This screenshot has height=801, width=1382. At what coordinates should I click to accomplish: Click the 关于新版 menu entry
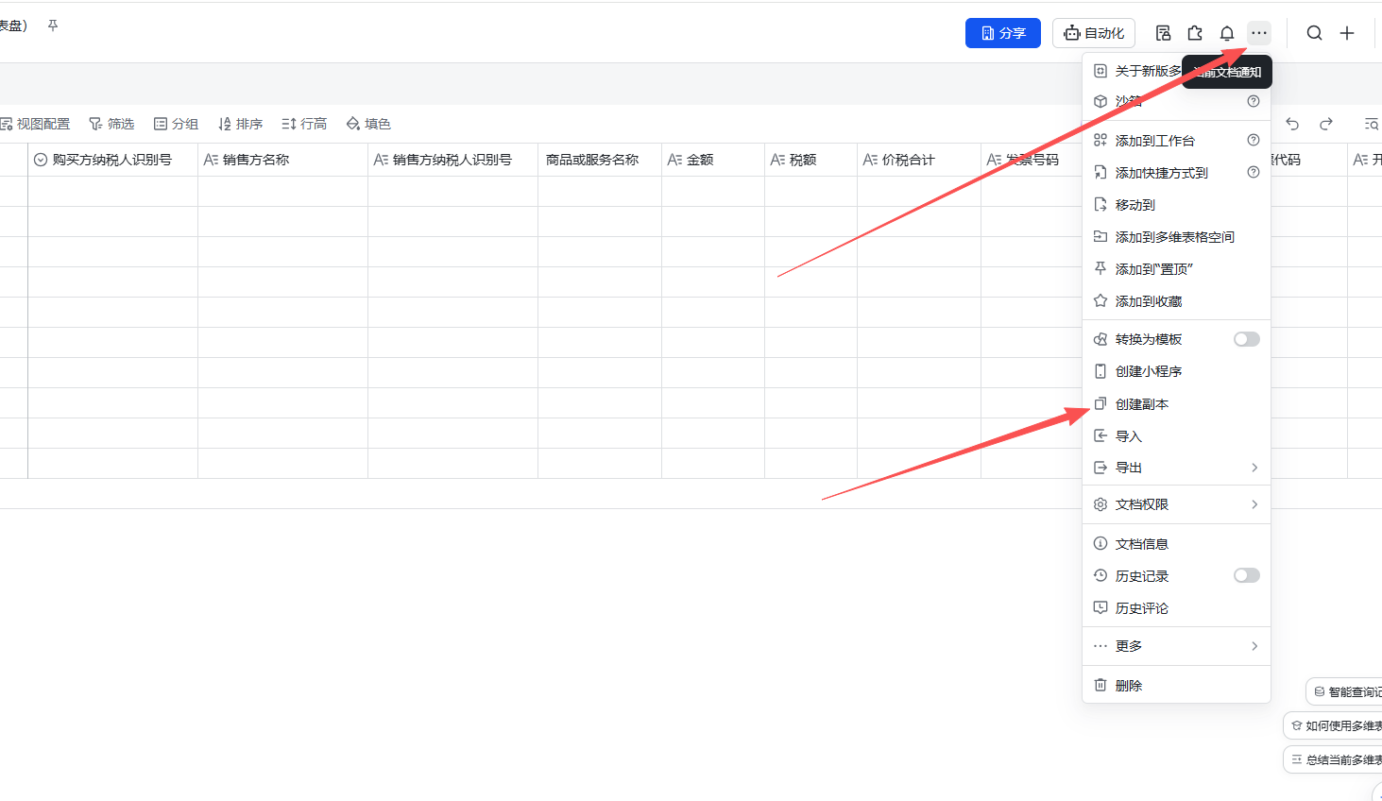pos(1148,71)
